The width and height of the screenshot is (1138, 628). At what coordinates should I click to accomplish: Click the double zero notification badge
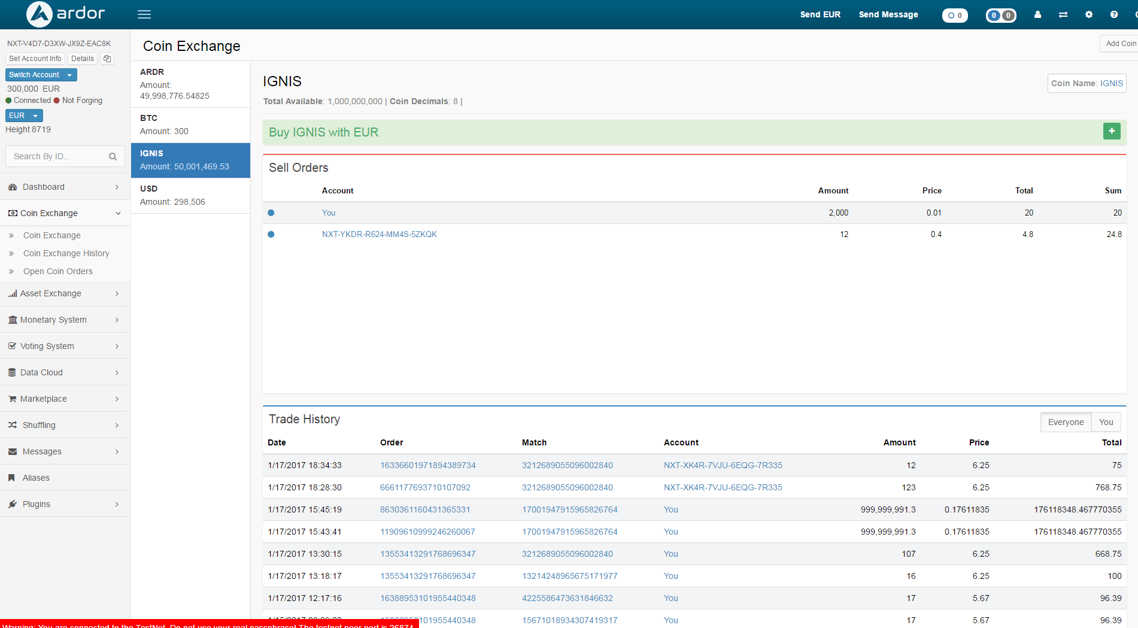(1001, 15)
